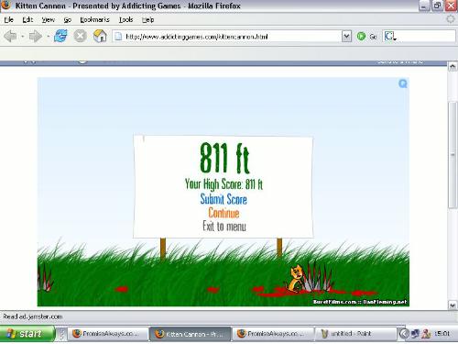The image size is (458, 344).
Task: Open the Tools menu
Action: (125, 19)
